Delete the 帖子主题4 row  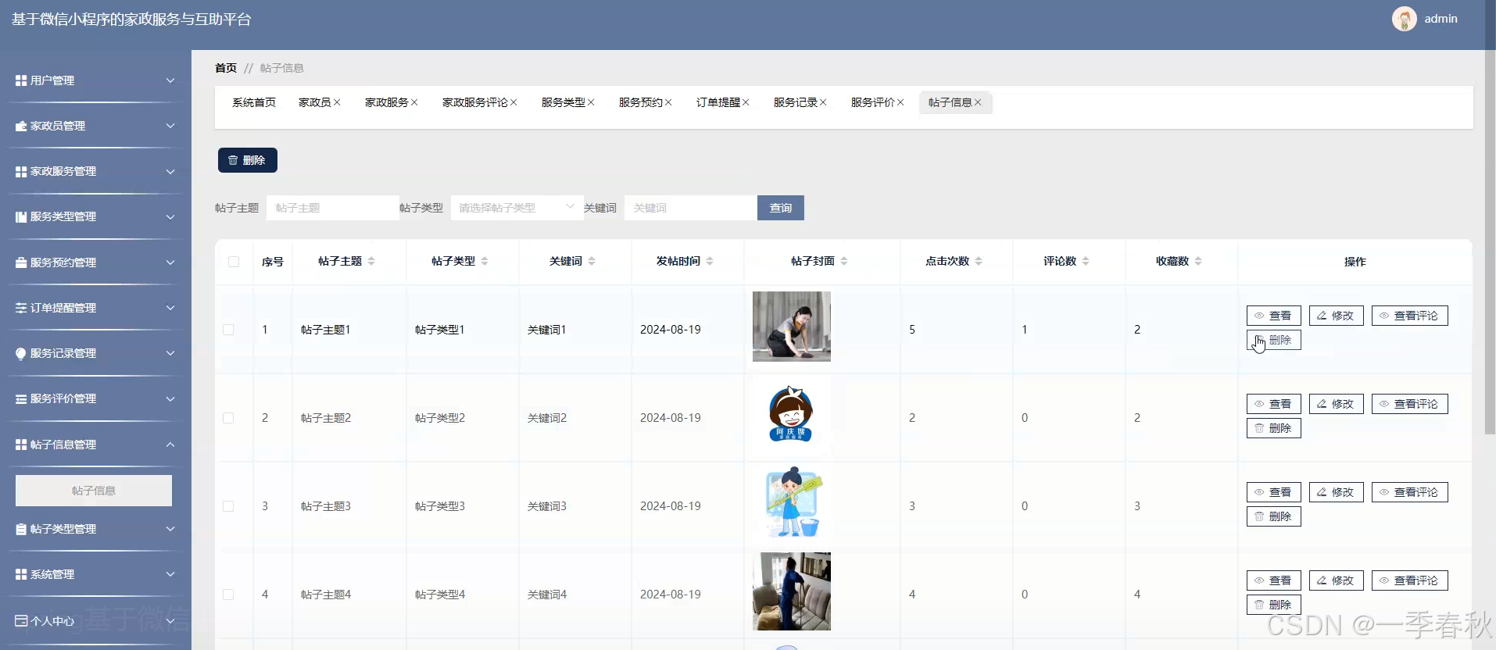[x=1273, y=605]
